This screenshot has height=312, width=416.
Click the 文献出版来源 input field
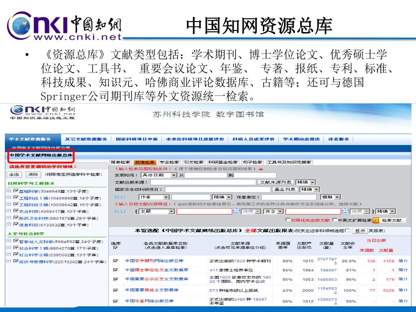point(203,182)
